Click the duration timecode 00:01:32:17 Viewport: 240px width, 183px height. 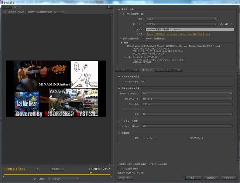[100, 169]
